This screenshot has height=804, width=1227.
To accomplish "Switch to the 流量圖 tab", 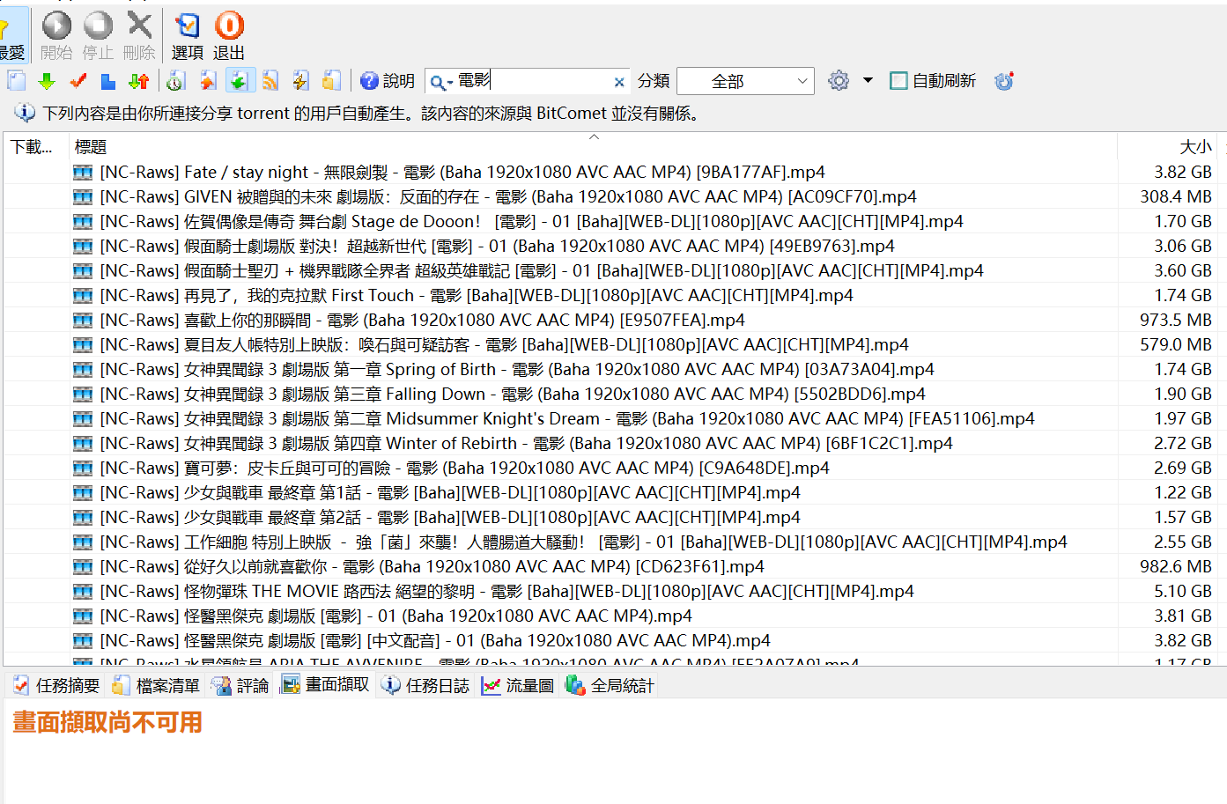I will point(518,685).
